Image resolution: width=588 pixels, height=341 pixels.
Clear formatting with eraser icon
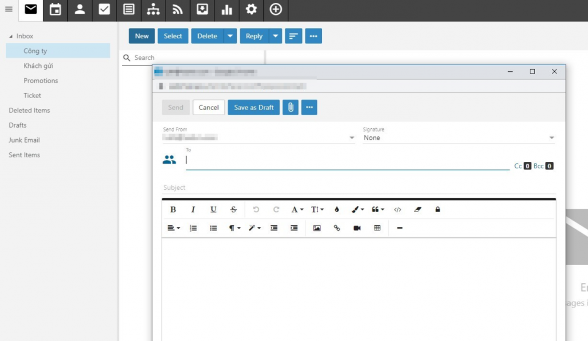[x=417, y=209]
